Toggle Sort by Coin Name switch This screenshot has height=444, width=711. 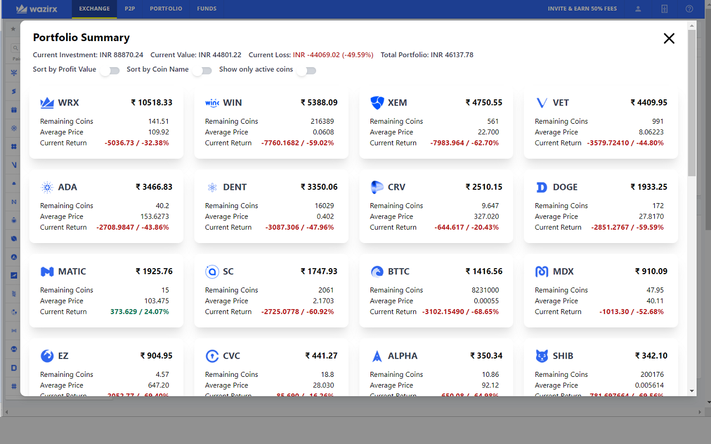[202, 70]
